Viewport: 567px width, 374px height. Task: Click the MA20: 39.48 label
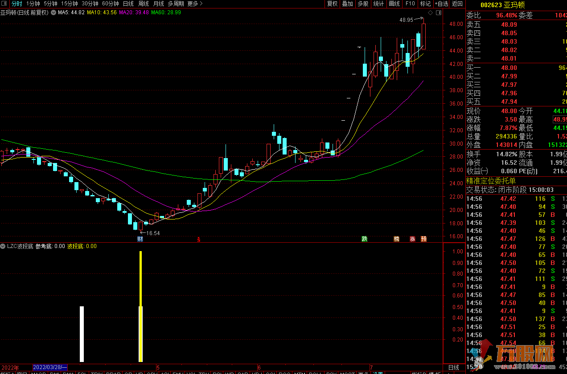click(x=134, y=12)
